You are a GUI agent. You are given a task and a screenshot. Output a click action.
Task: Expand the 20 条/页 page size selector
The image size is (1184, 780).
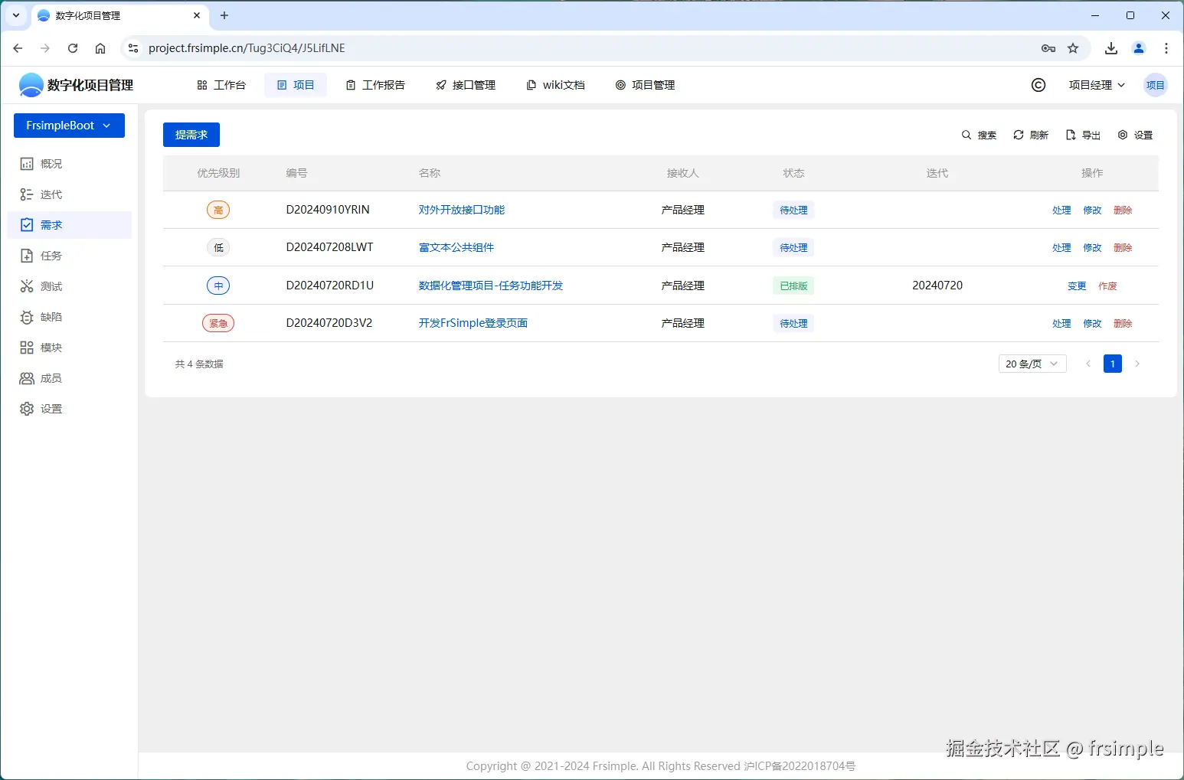pos(1032,364)
